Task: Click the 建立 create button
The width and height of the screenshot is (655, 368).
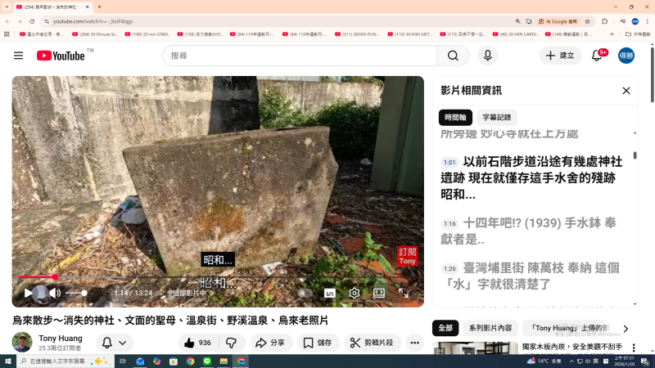Action: coord(561,56)
